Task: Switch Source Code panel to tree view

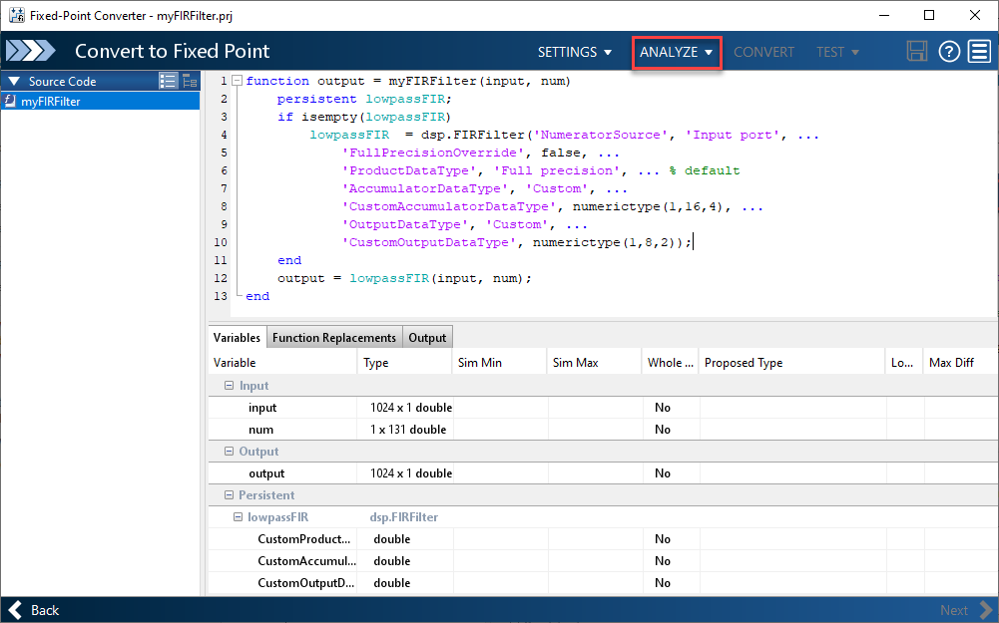Action: click(190, 82)
